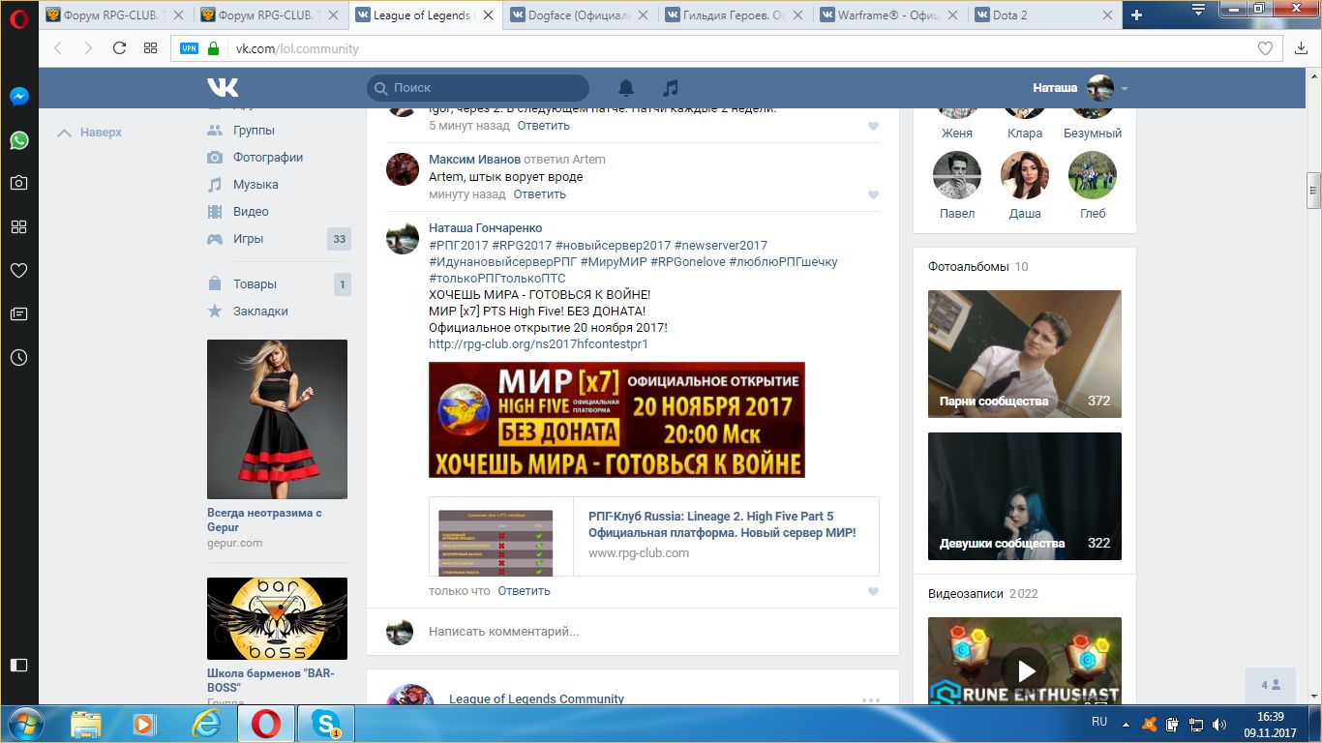Open Opera sidebar history clock icon
Screen dimensions: 1322x743
(x=18, y=357)
